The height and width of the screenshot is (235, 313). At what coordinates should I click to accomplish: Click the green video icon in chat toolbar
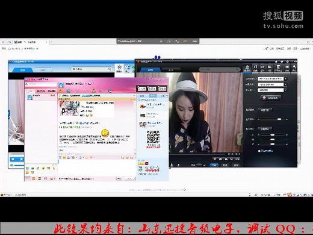pos(68,91)
